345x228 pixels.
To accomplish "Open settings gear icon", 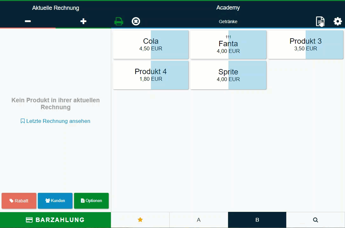I will click(337, 21).
